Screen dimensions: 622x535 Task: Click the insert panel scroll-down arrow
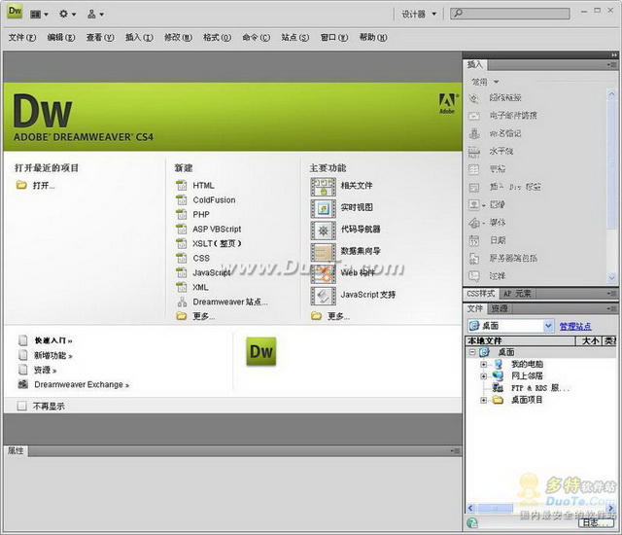click(x=611, y=278)
